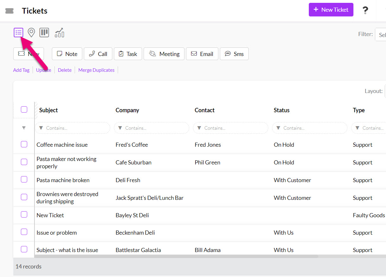Click the Merge Duplicates link

[96, 70]
